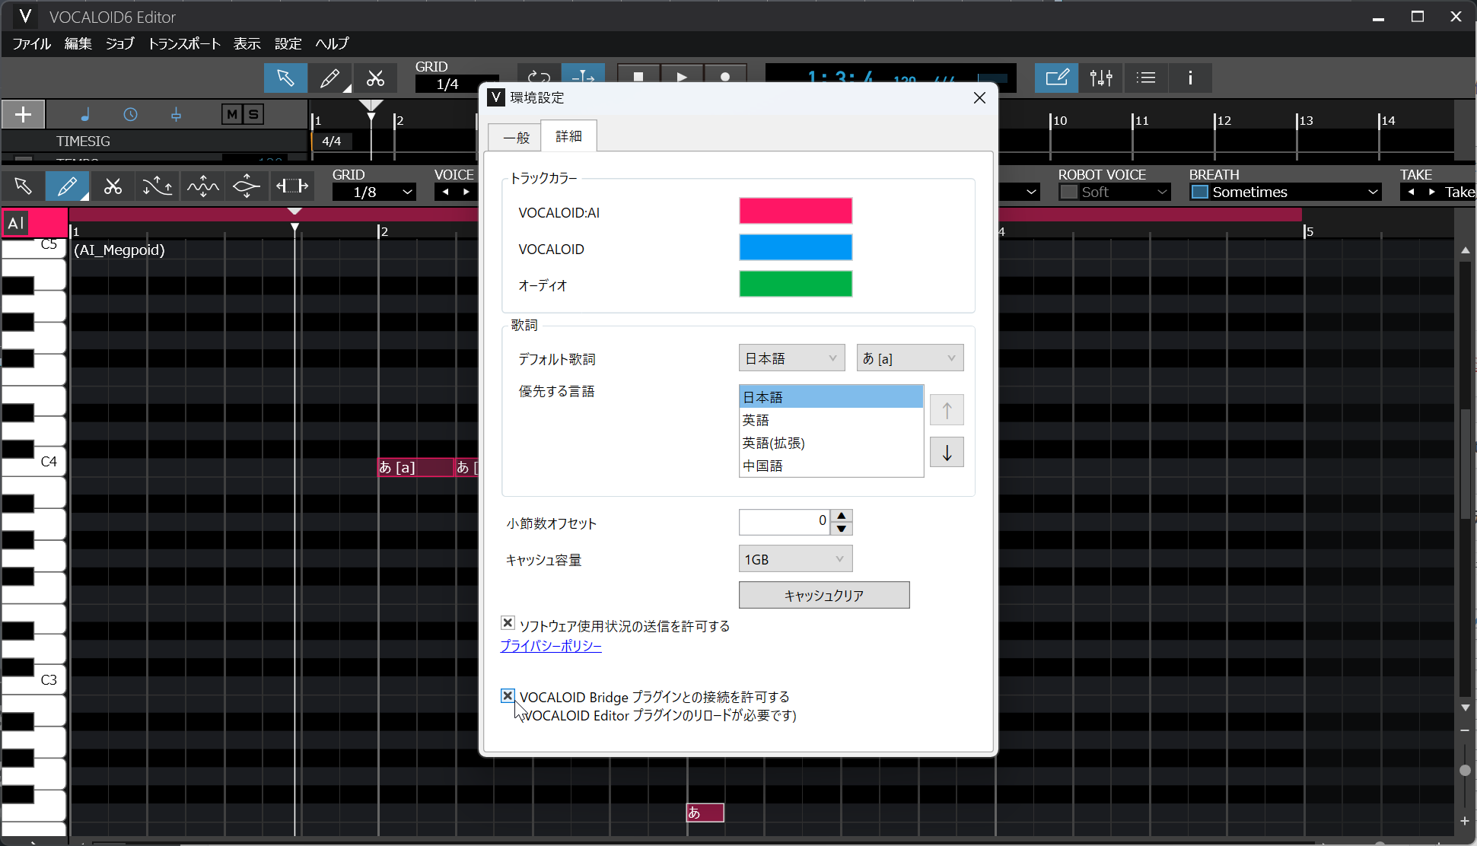Activate the record button
The width and height of the screenshot is (1477, 846).
click(x=725, y=77)
